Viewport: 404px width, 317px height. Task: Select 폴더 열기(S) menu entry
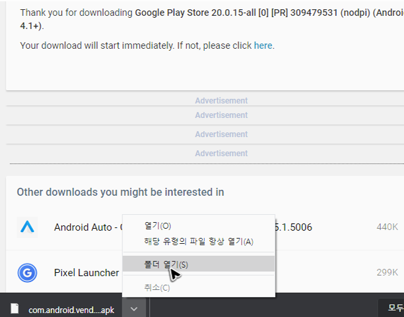pyautogui.click(x=199, y=264)
